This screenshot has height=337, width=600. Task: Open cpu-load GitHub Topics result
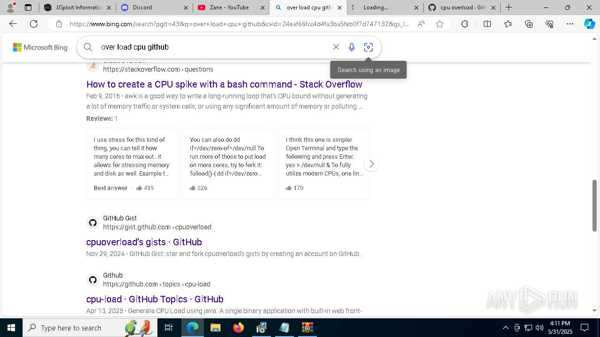tap(155, 299)
